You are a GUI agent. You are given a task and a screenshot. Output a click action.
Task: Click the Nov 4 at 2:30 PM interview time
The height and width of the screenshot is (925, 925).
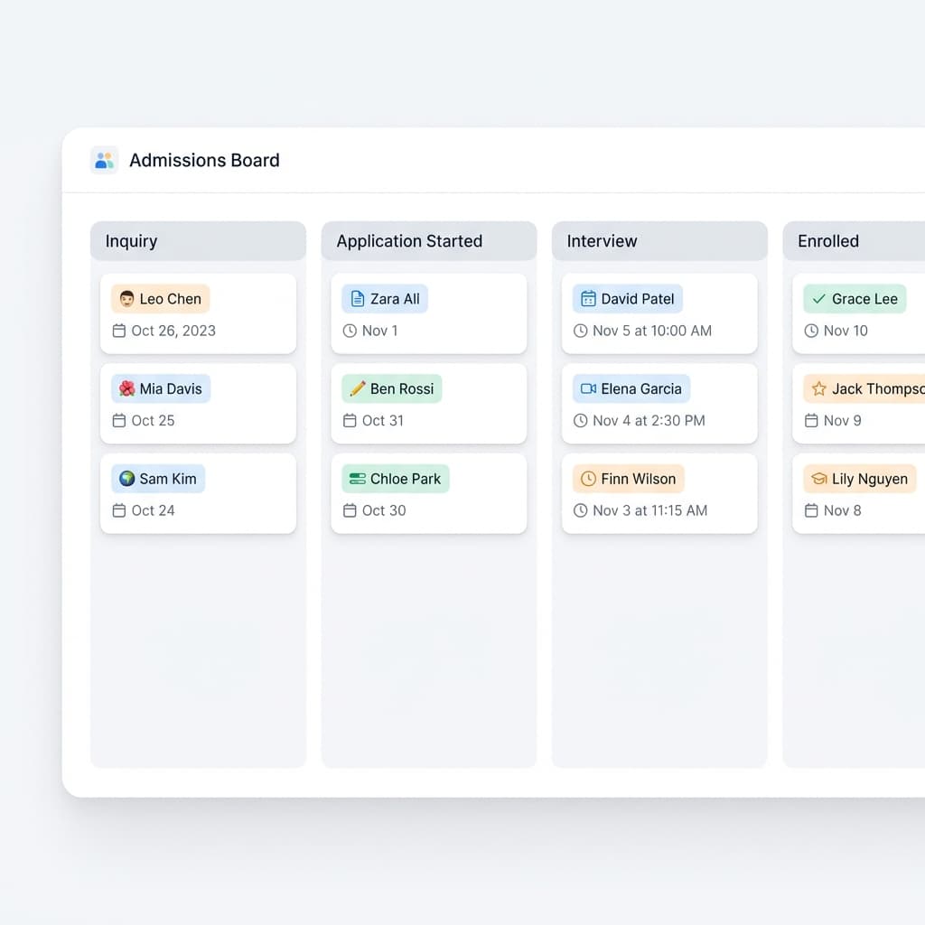(x=649, y=420)
